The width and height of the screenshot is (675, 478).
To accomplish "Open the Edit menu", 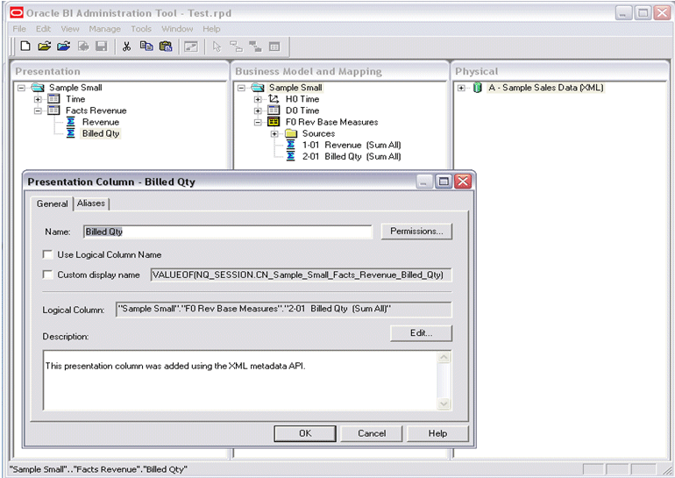I will click(x=43, y=29).
